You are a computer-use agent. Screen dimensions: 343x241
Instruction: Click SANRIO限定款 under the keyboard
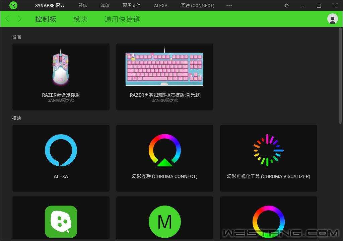[x=165, y=100]
